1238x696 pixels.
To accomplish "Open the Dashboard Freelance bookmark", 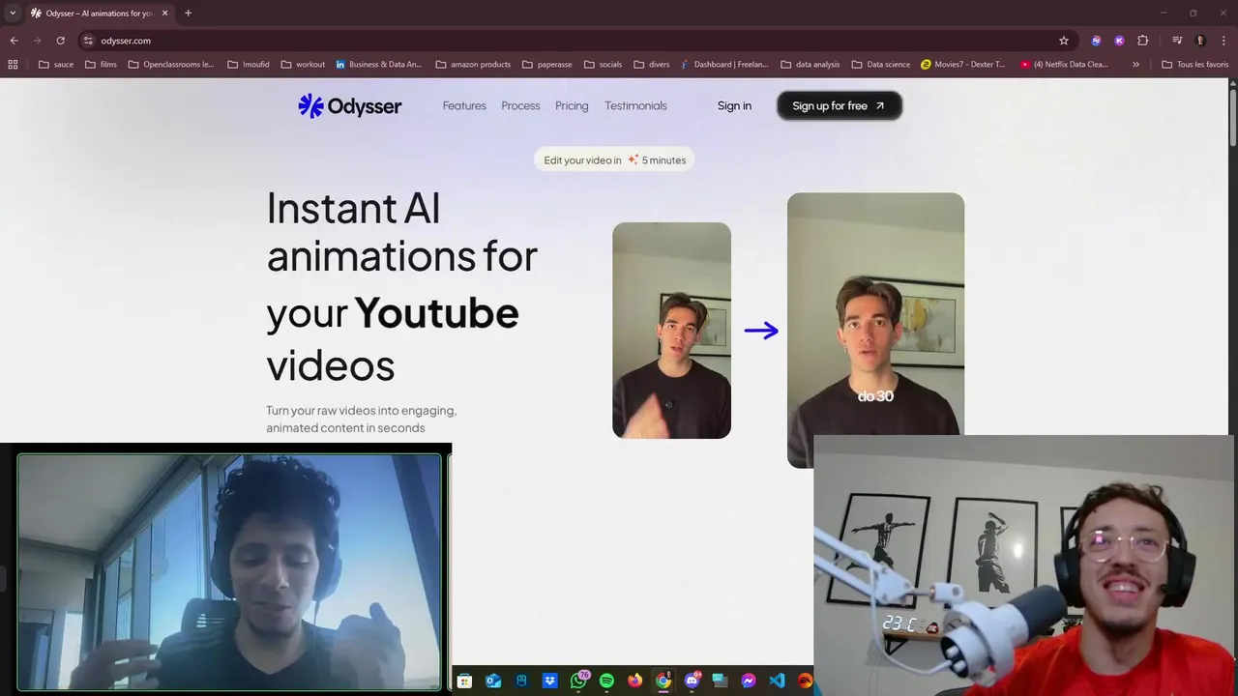I will 725,65.
